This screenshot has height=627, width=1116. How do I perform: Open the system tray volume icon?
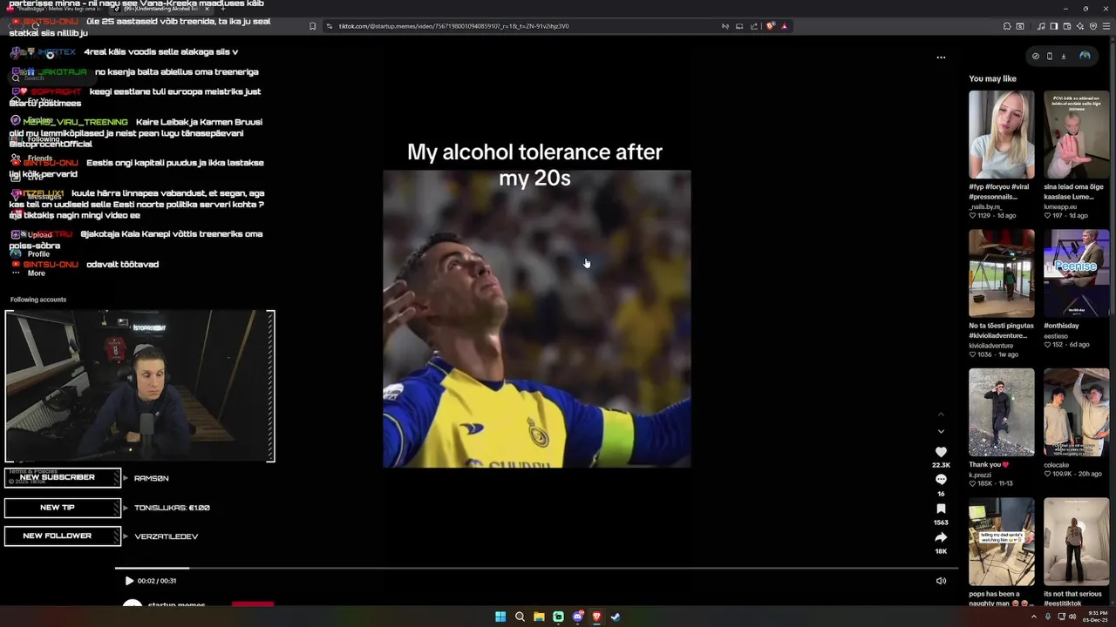1072,617
